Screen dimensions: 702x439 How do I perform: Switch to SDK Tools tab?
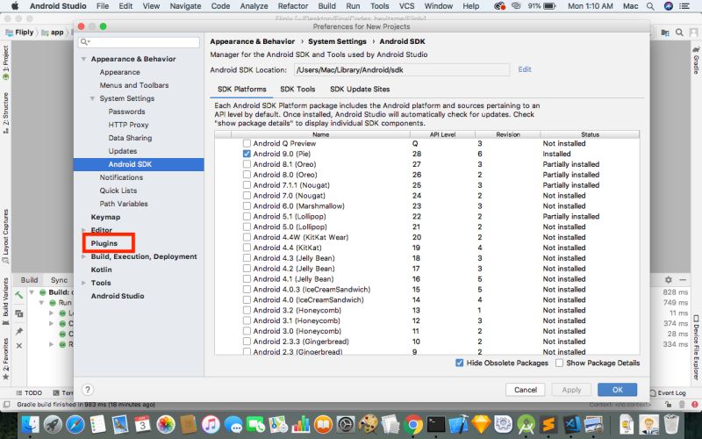[297, 90]
